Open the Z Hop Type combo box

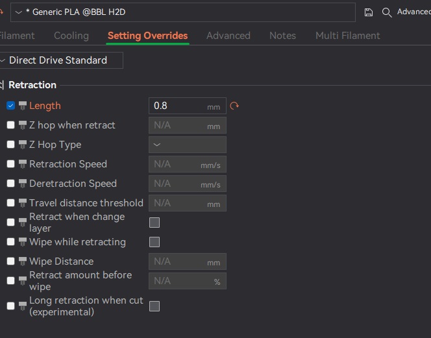188,145
